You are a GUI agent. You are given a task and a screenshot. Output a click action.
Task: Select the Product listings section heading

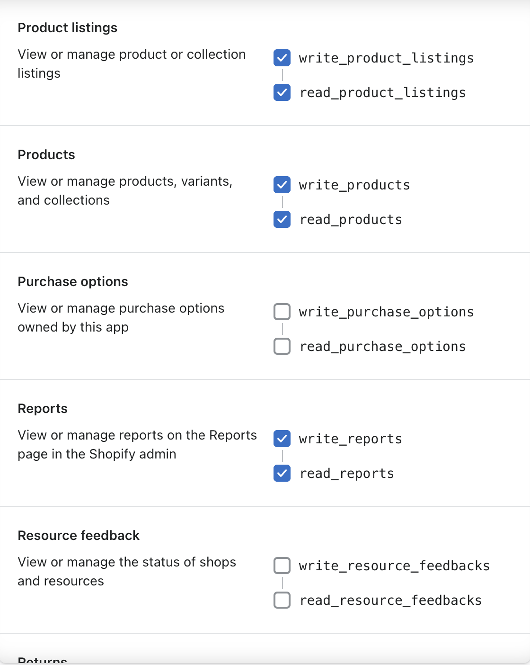(x=68, y=28)
